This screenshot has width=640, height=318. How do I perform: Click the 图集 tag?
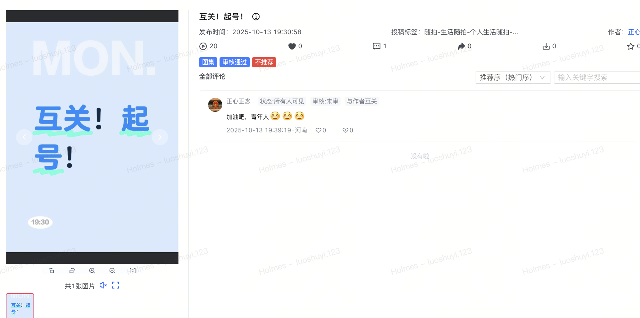click(x=208, y=62)
